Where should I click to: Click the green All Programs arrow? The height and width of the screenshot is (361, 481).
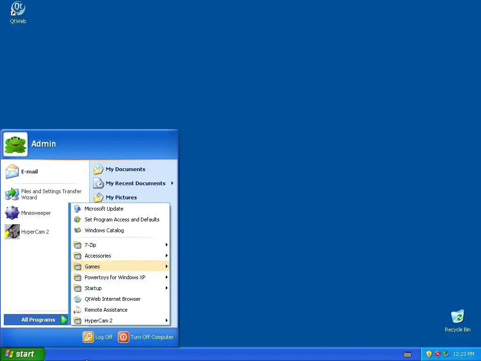tap(64, 320)
